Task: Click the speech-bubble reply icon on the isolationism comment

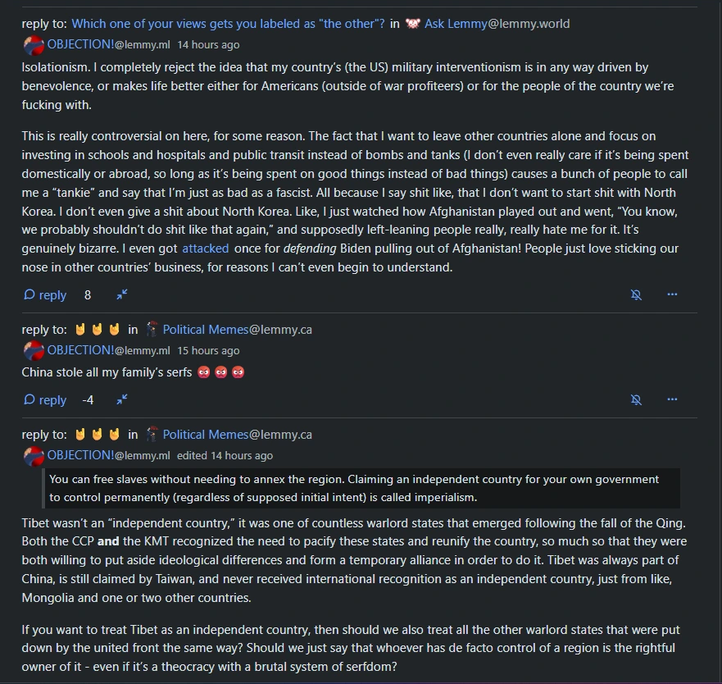Action: point(30,294)
